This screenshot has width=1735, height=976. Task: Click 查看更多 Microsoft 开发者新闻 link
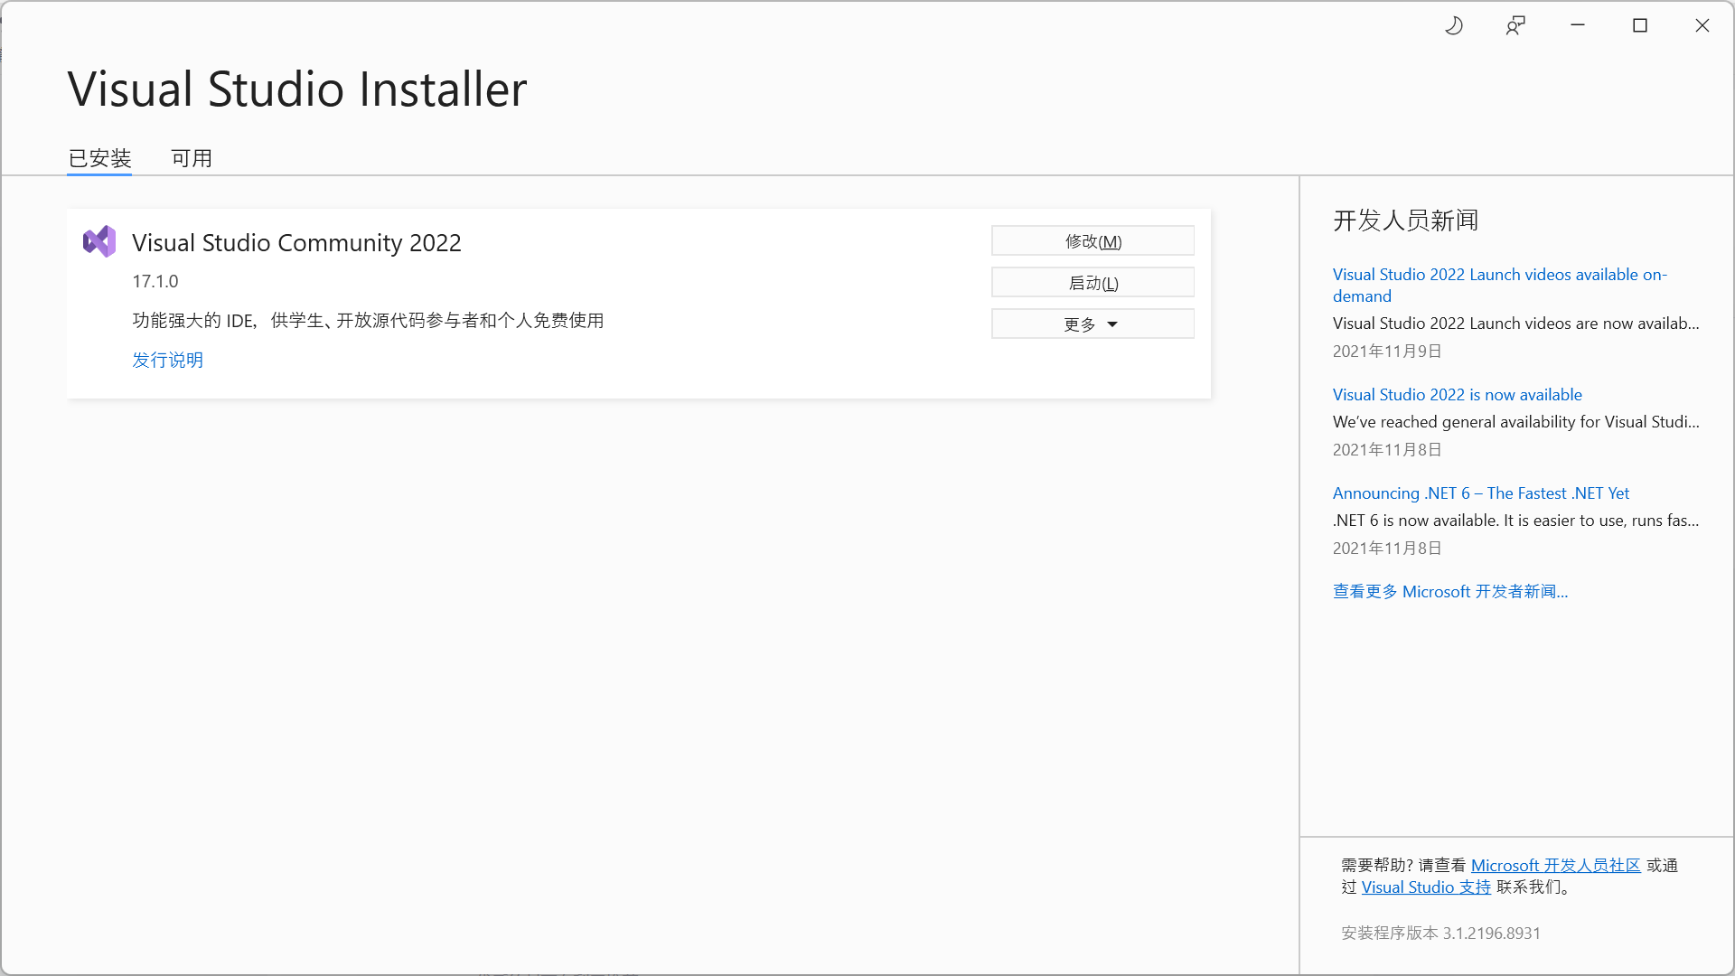point(1449,591)
